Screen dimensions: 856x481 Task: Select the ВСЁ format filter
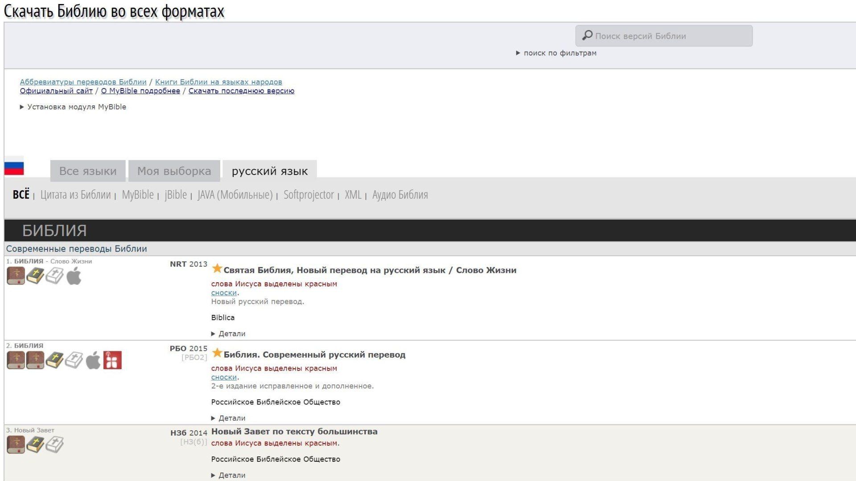click(x=21, y=195)
